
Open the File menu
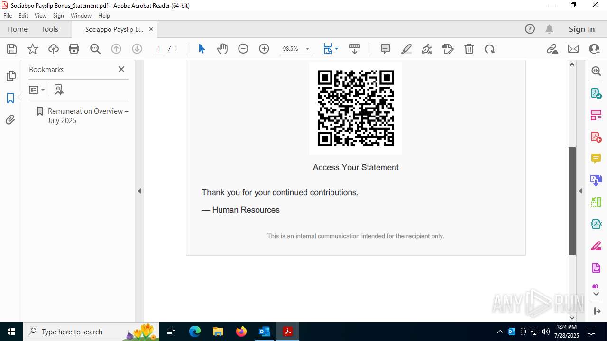pyautogui.click(x=8, y=15)
